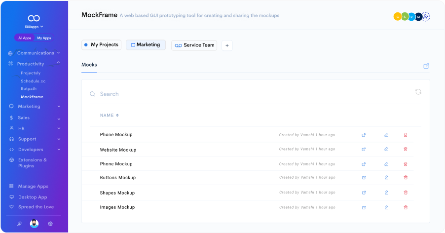Screen dimensions: 445x233
Task: Edit the Website Mockup with pencil icon
Action: (x=386, y=149)
